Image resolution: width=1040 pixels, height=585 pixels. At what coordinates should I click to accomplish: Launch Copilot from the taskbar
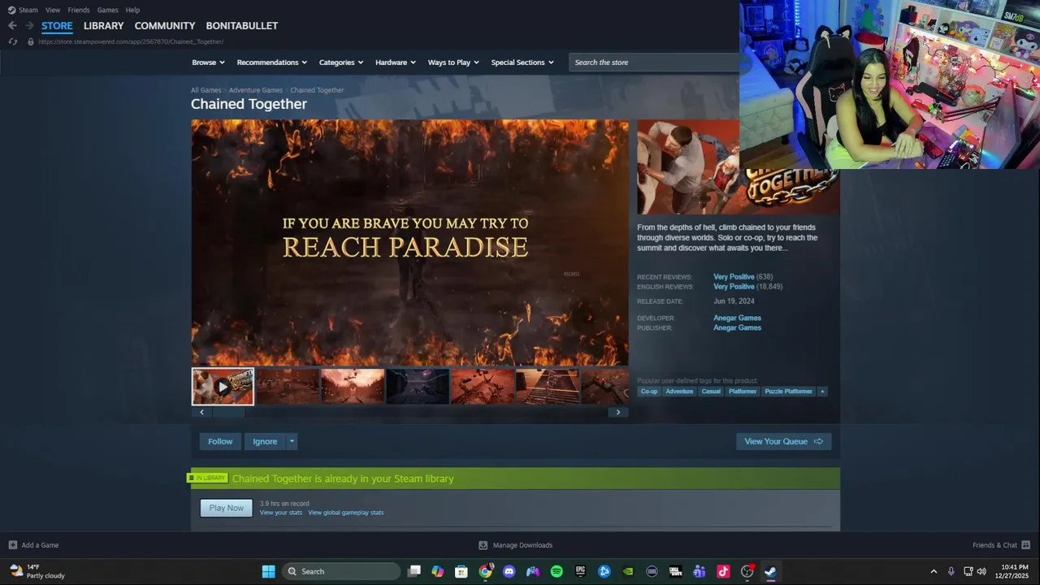438,571
